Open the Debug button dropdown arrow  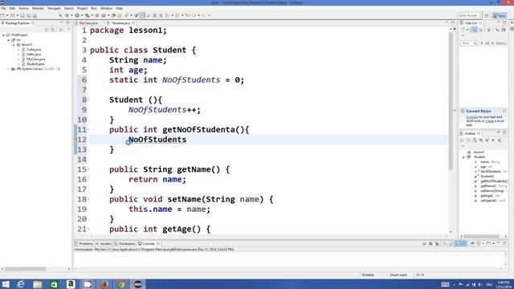(71, 15)
